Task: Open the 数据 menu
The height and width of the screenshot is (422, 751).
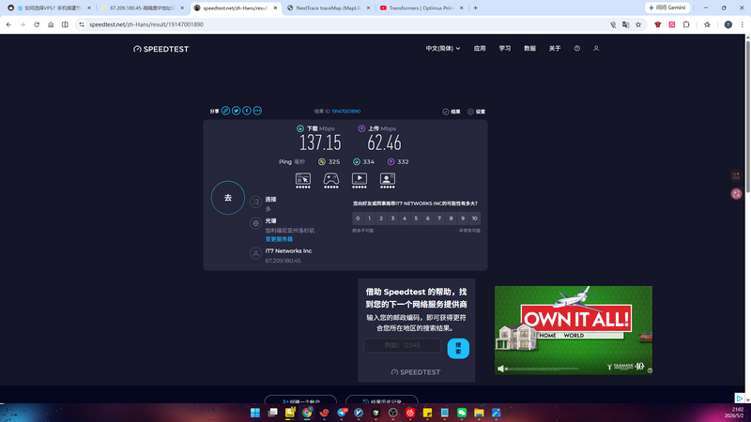Action: click(x=529, y=49)
